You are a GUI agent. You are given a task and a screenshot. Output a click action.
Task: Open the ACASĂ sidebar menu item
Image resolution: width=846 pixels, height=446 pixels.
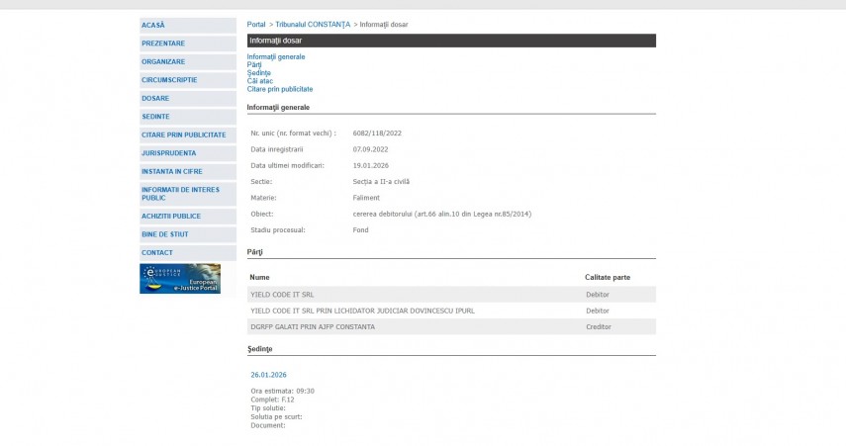153,25
